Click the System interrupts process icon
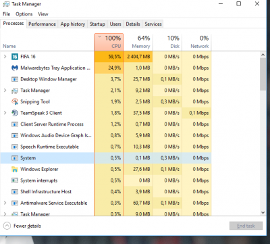Viewport: 270px width, 244px height. click(15, 180)
